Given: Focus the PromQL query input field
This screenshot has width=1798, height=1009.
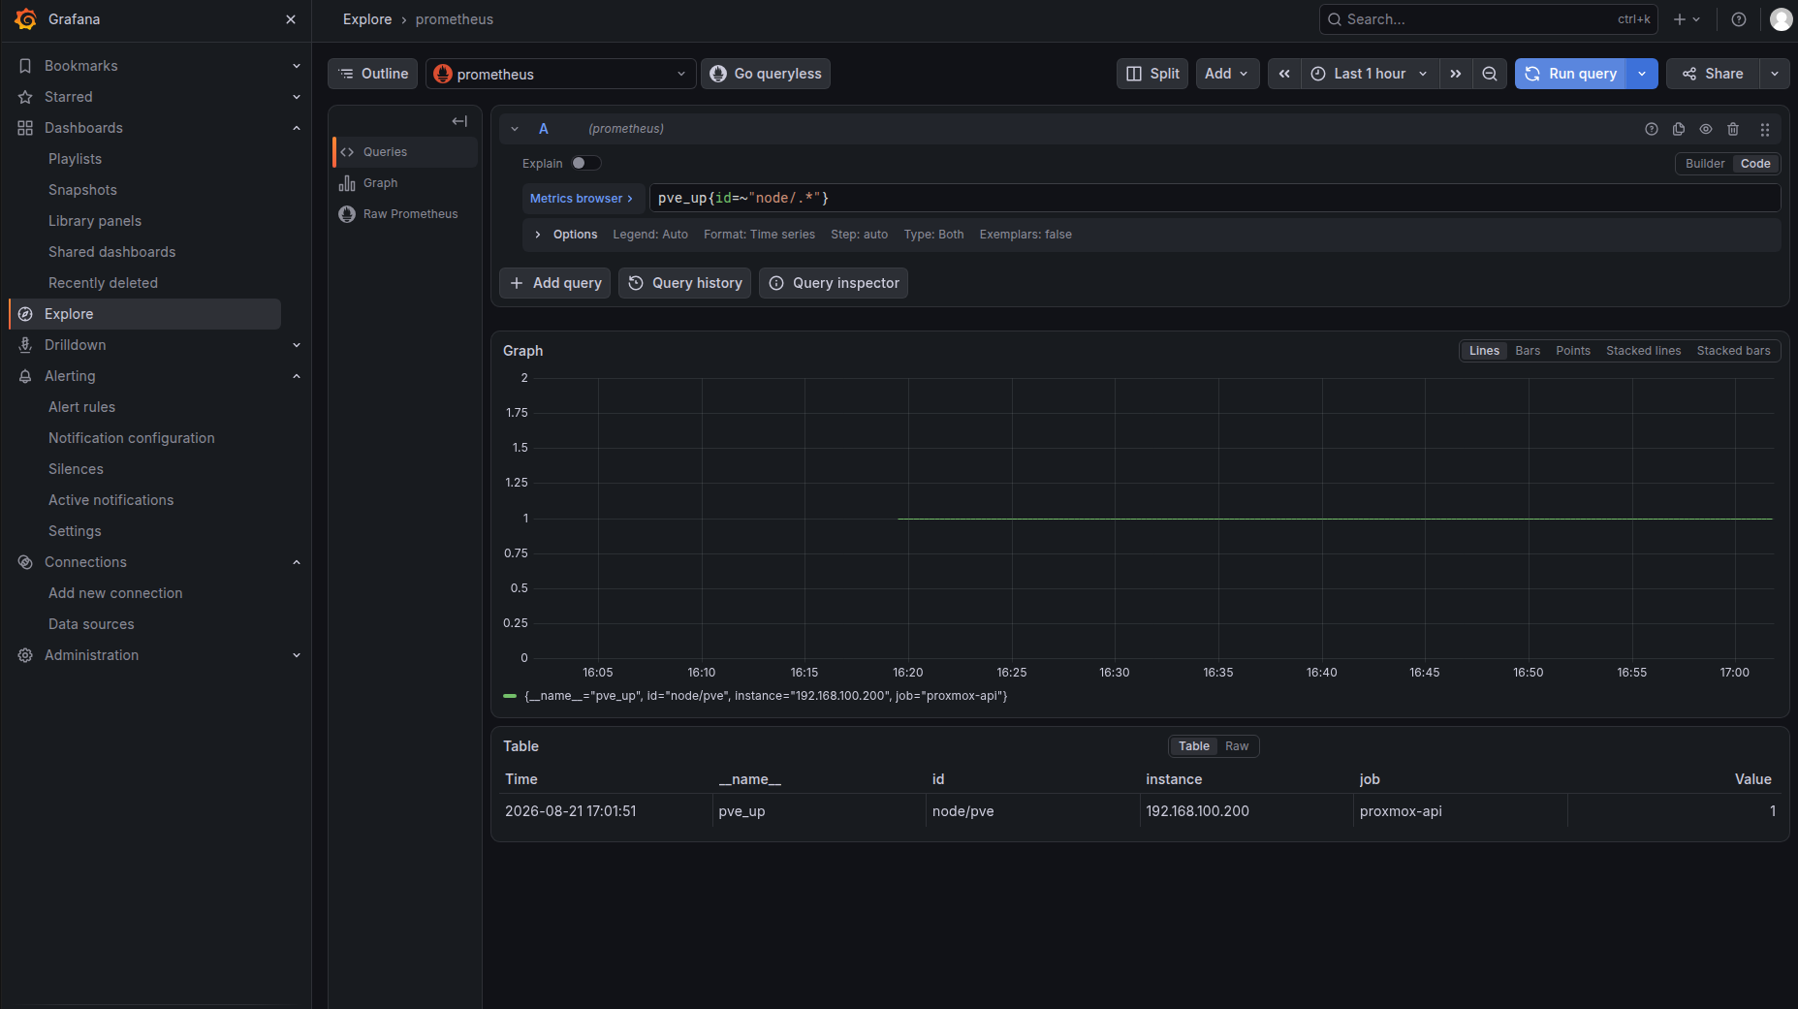Looking at the screenshot, I should pyautogui.click(x=1214, y=198).
